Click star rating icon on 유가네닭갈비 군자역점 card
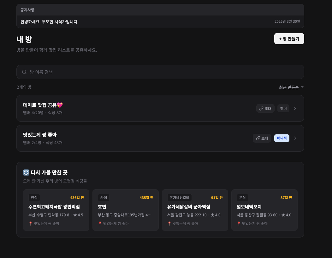332x258 pixels. pyautogui.click(x=212, y=215)
